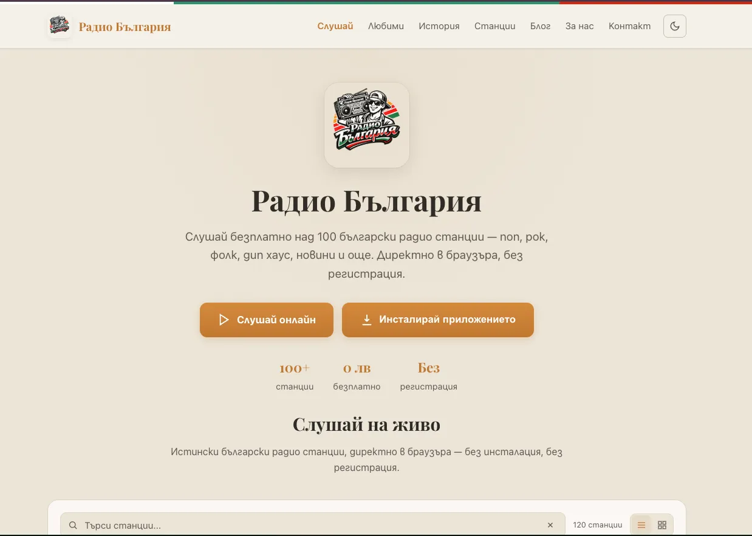Click the Слушай на живо heading
The image size is (752, 536).
click(366, 424)
